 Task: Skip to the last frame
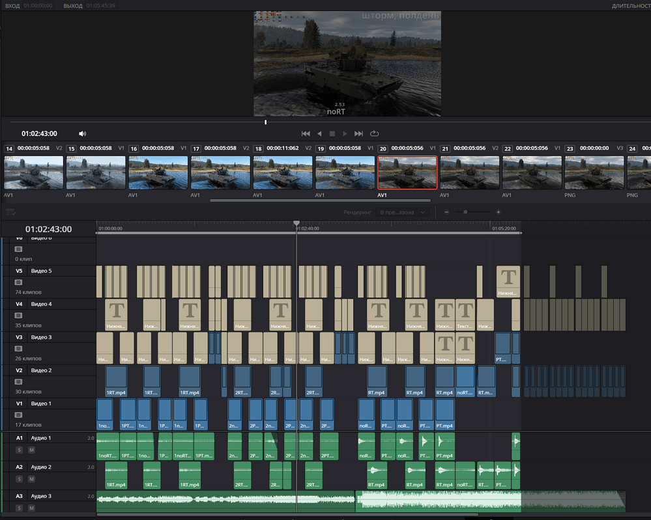358,133
